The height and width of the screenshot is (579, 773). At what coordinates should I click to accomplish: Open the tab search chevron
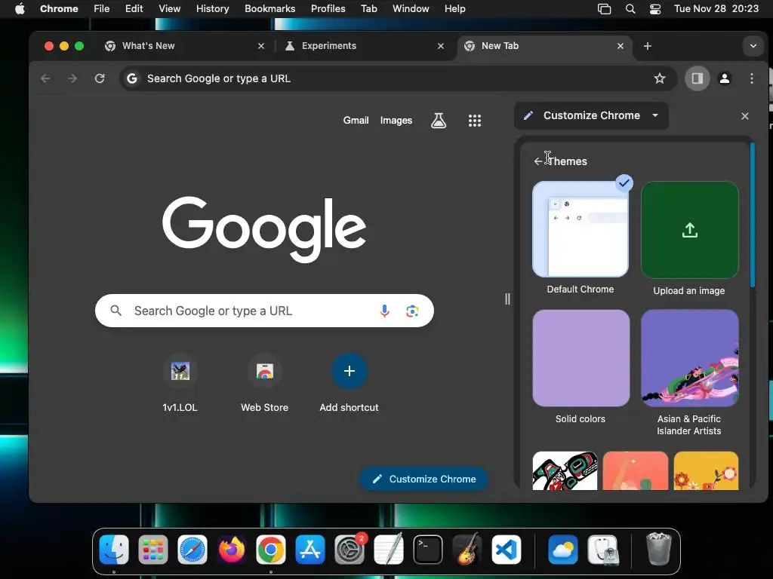pyautogui.click(x=753, y=46)
